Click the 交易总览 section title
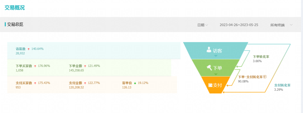 [15, 24]
